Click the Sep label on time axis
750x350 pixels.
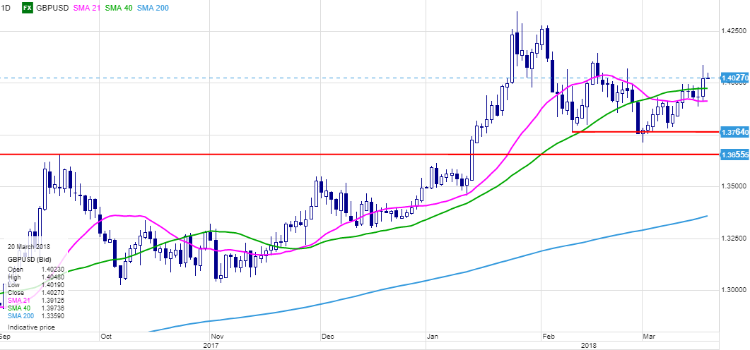(5, 337)
